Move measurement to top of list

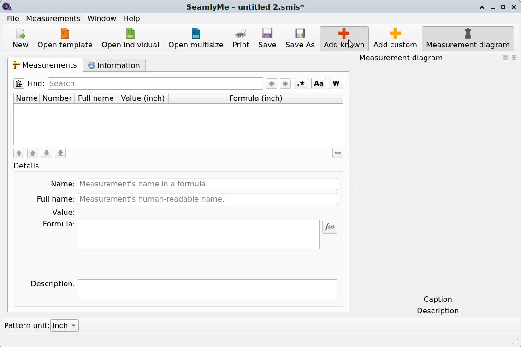pos(19,153)
